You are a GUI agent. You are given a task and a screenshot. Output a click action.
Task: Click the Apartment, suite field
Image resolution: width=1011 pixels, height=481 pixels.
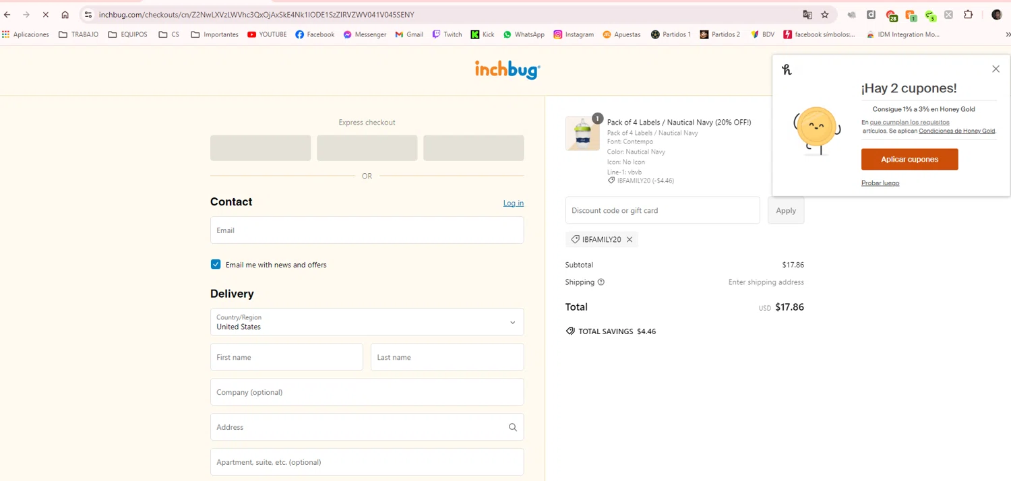click(367, 462)
